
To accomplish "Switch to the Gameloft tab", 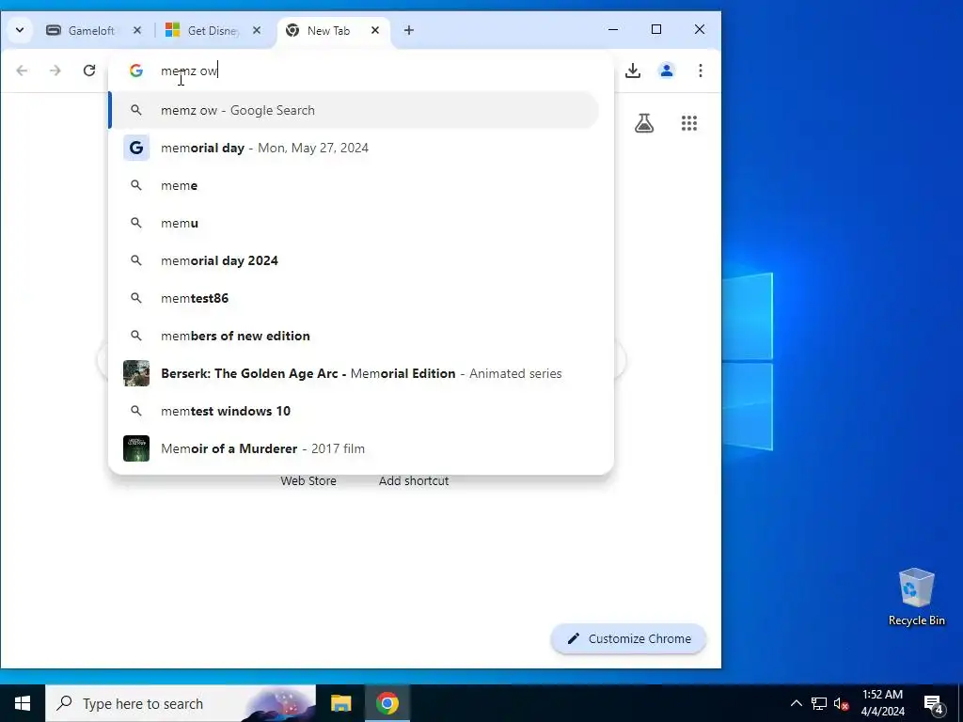I will coord(92,31).
